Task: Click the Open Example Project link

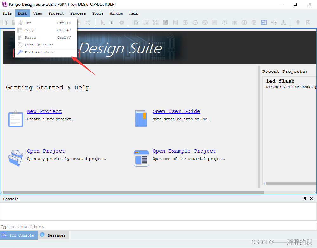Action: (x=184, y=151)
